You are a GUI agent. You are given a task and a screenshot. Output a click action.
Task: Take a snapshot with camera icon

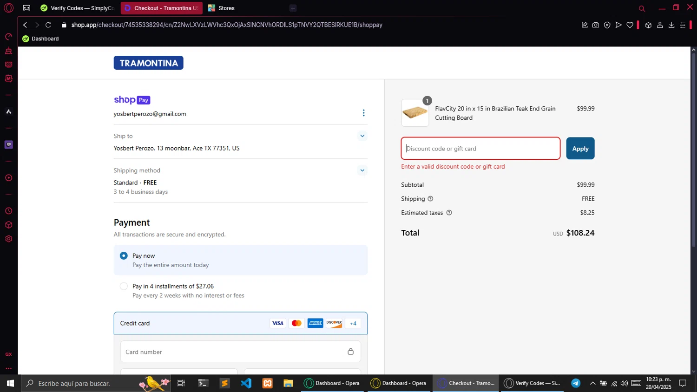coord(596,25)
